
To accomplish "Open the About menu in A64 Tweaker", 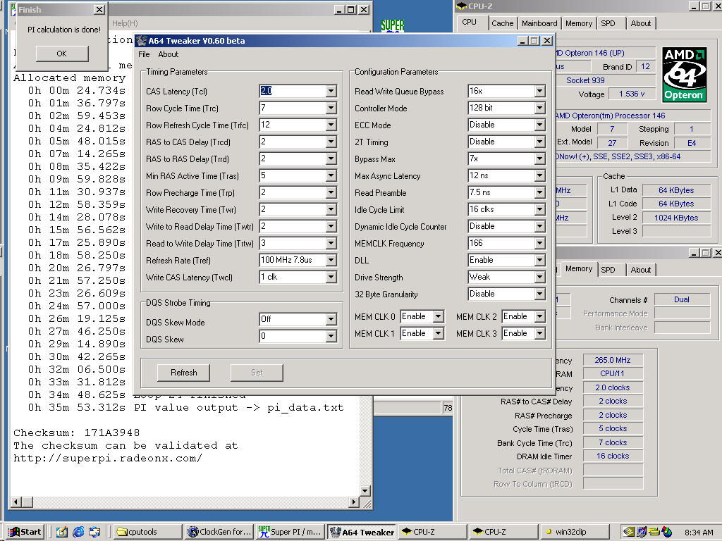I will pos(168,54).
